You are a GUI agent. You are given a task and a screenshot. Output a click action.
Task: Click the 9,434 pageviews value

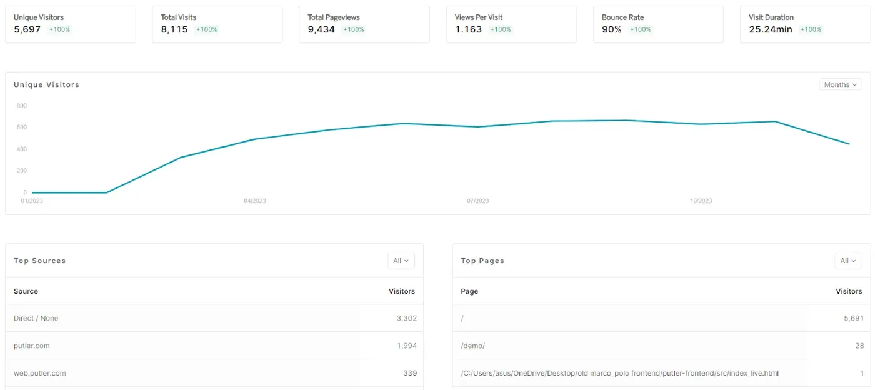(x=321, y=29)
